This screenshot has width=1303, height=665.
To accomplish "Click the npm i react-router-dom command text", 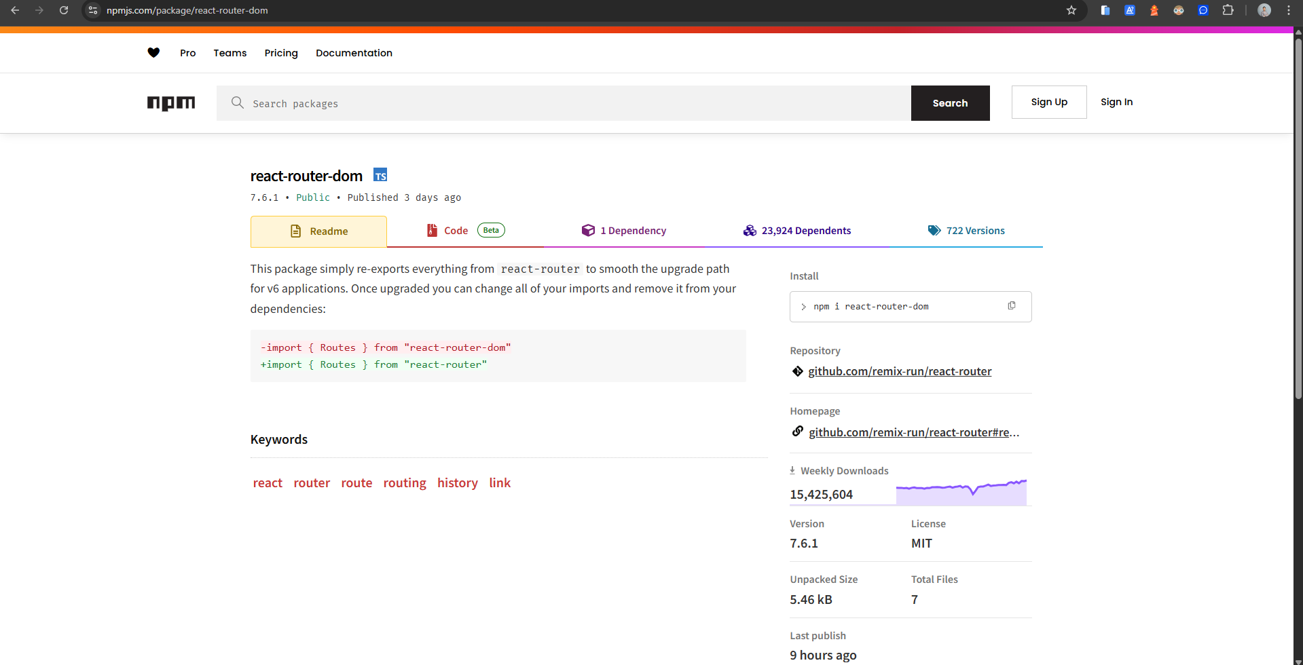I will [x=871, y=307].
